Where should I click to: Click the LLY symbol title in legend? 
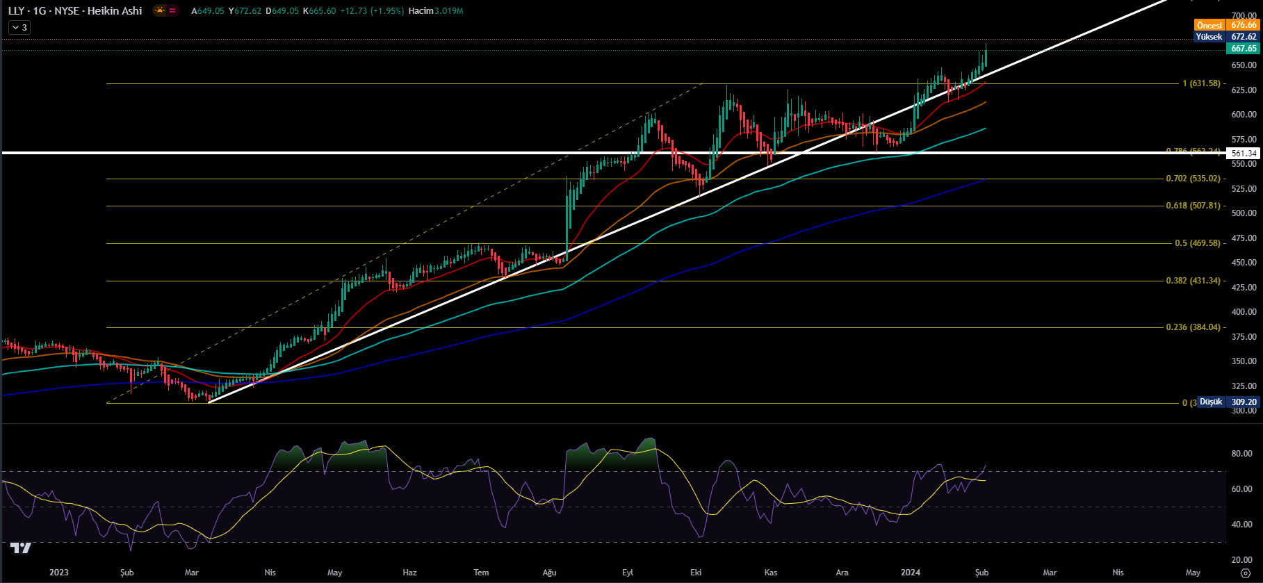pyautogui.click(x=75, y=10)
